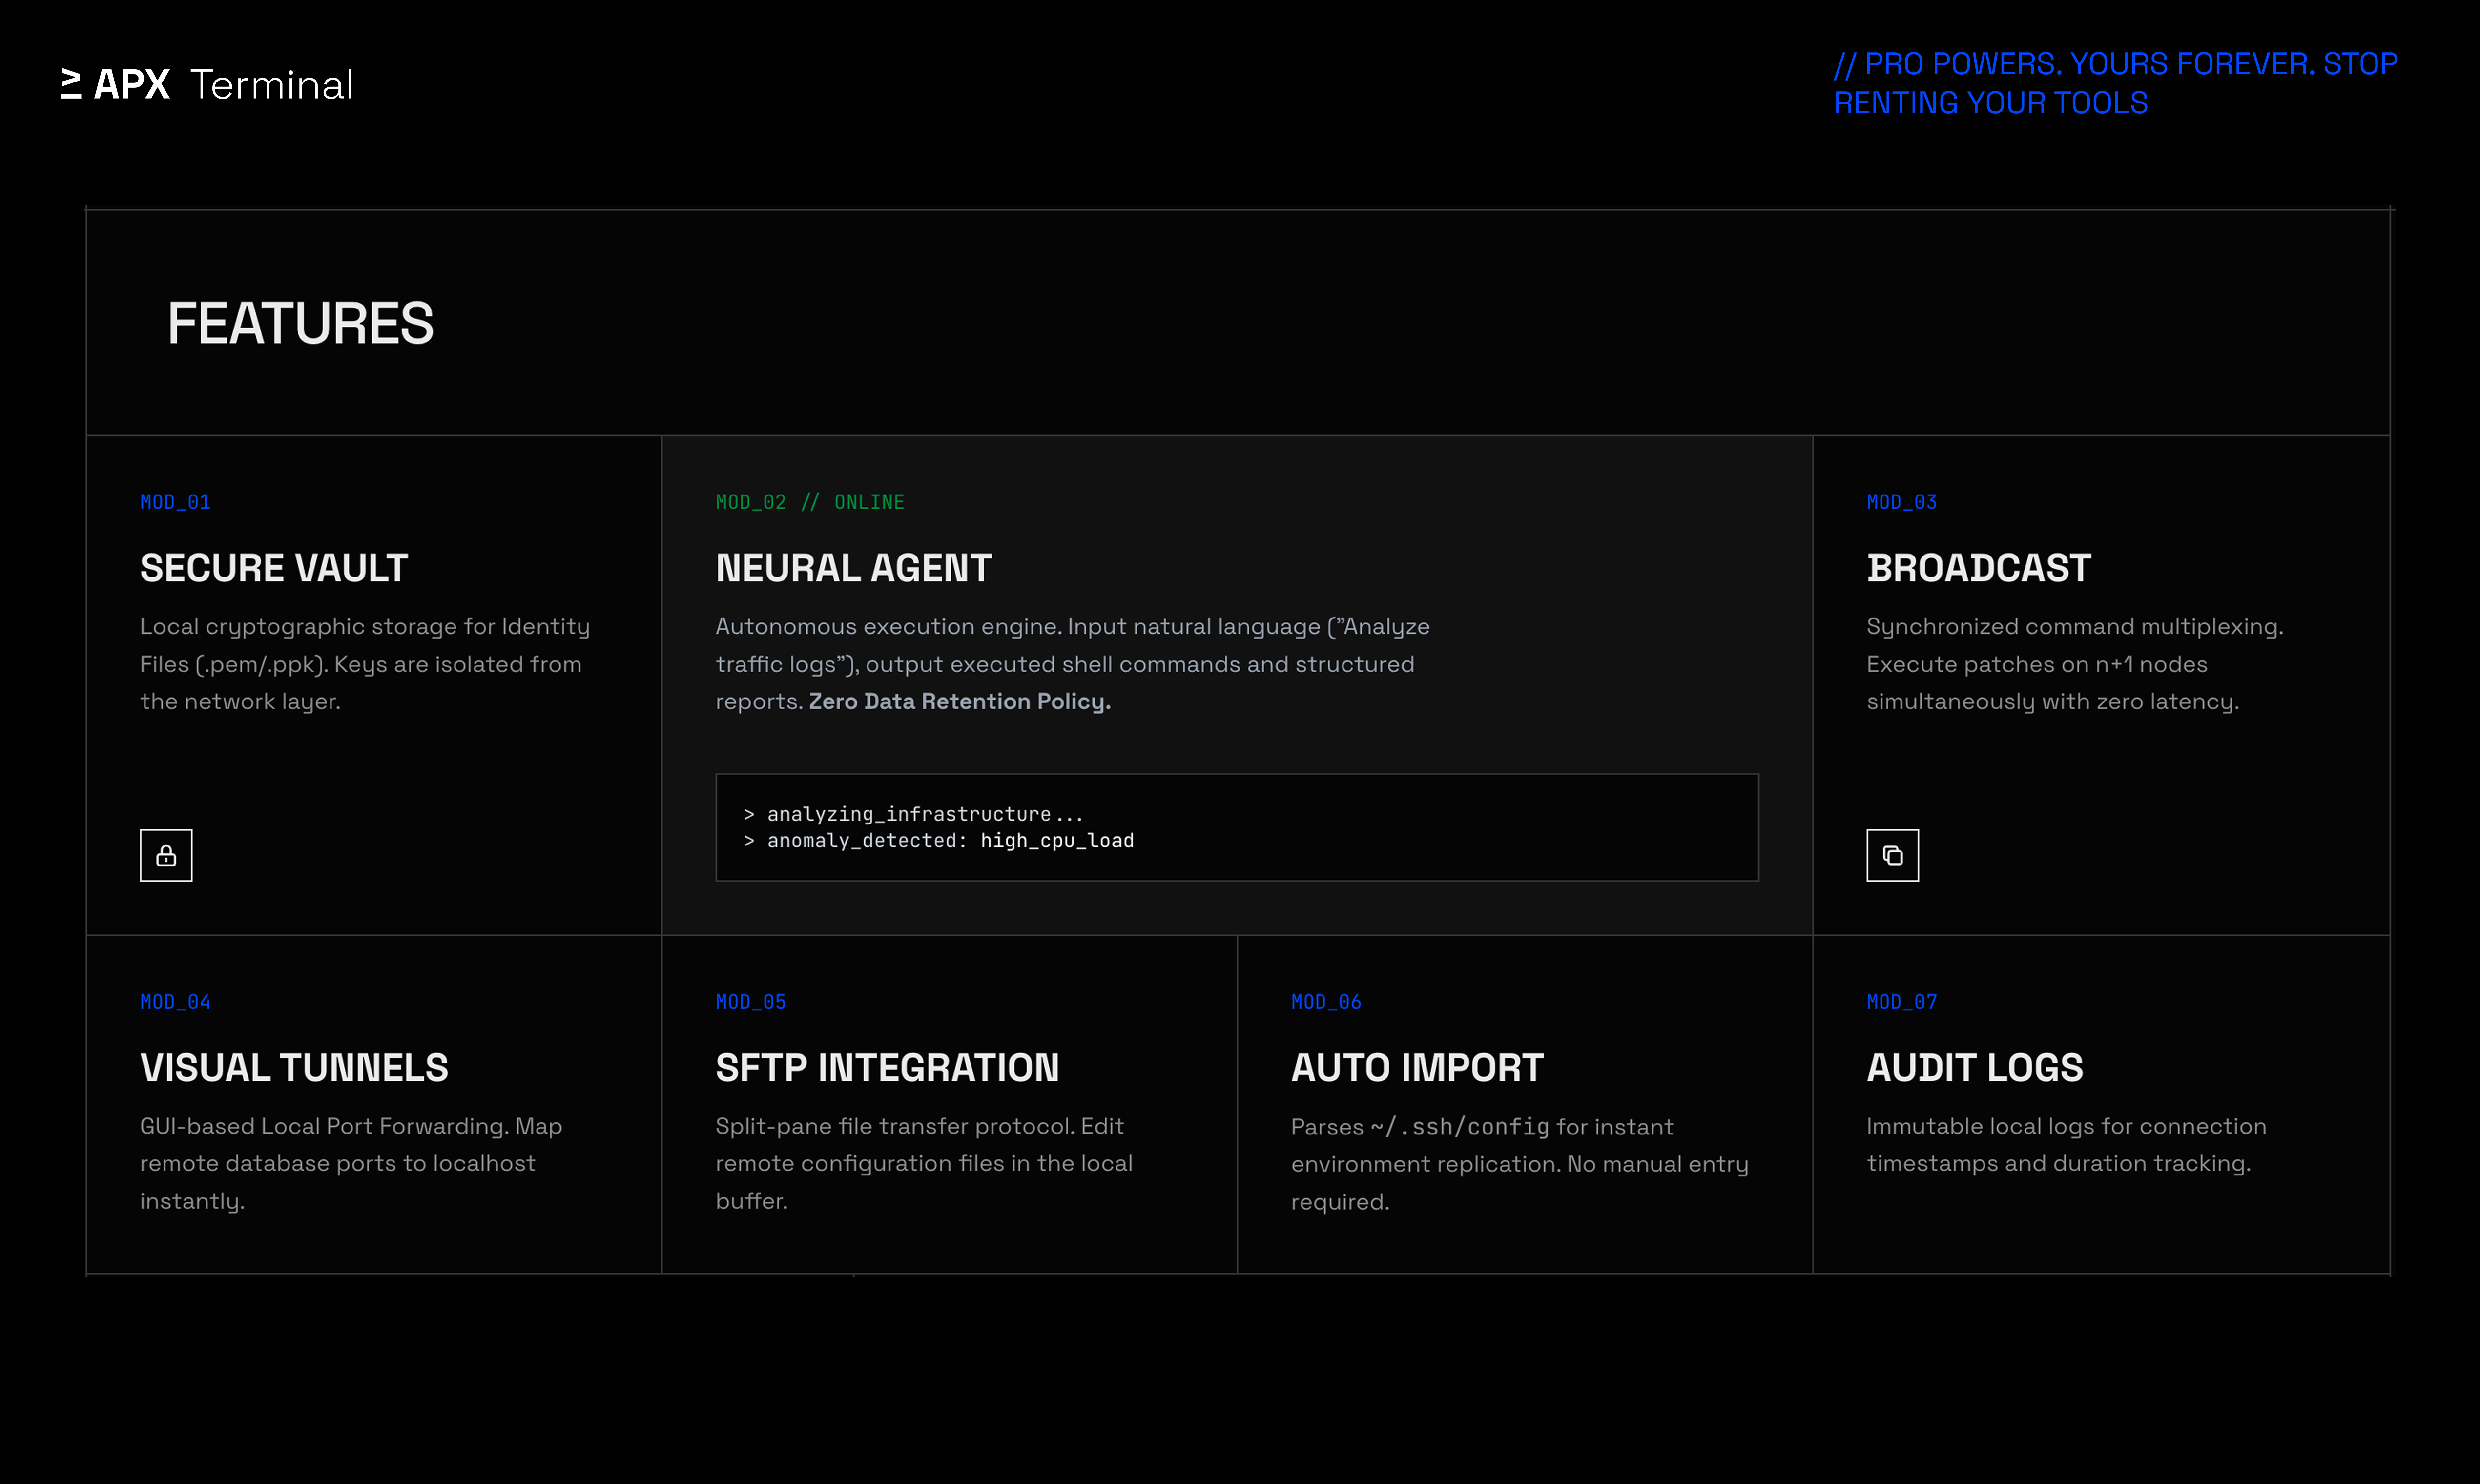Select the SECURE VAULT heading
This screenshot has width=2480, height=1484.
click(x=274, y=568)
